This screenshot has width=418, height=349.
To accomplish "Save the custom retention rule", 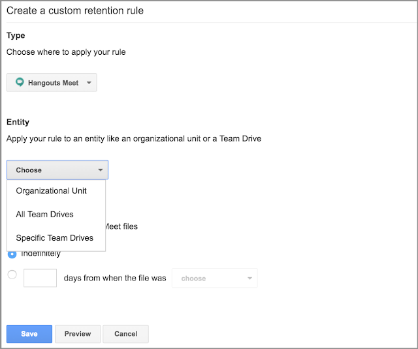I will (x=29, y=333).
